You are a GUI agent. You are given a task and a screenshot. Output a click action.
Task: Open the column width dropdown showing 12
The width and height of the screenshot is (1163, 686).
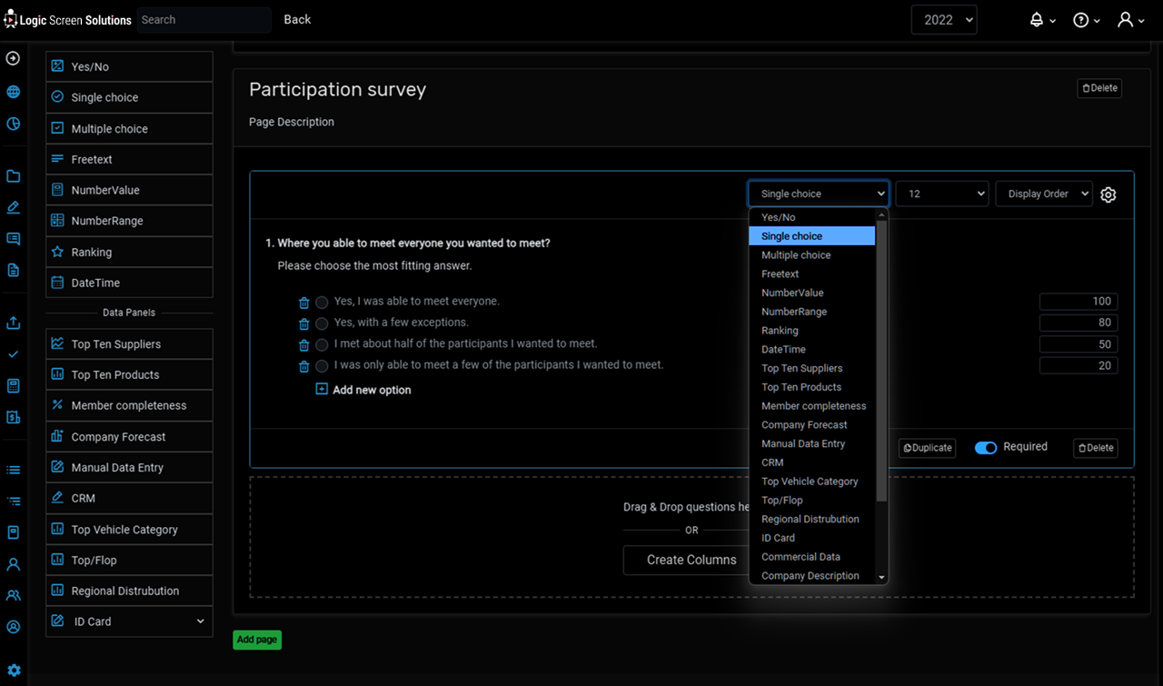[942, 194]
